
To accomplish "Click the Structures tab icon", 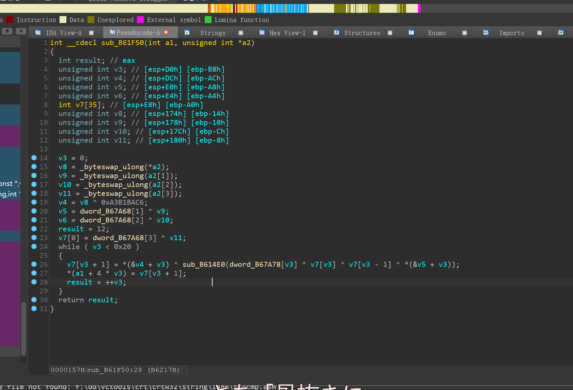I will pos(336,33).
